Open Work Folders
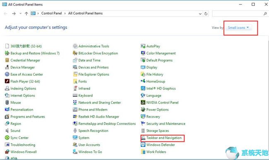This screenshot has height=160, width=269. click(x=156, y=152)
